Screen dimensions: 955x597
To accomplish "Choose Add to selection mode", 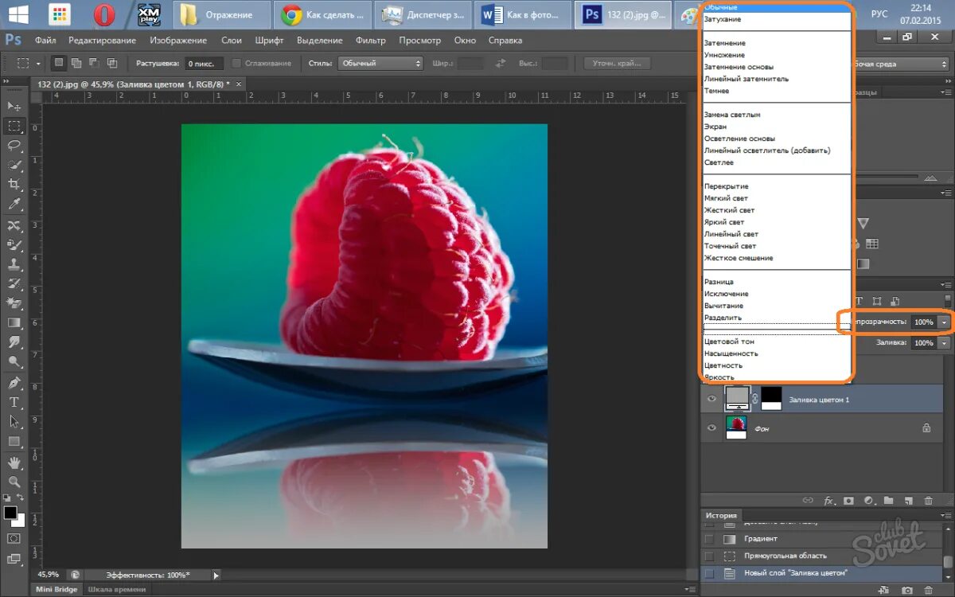I will pyautogui.click(x=76, y=63).
